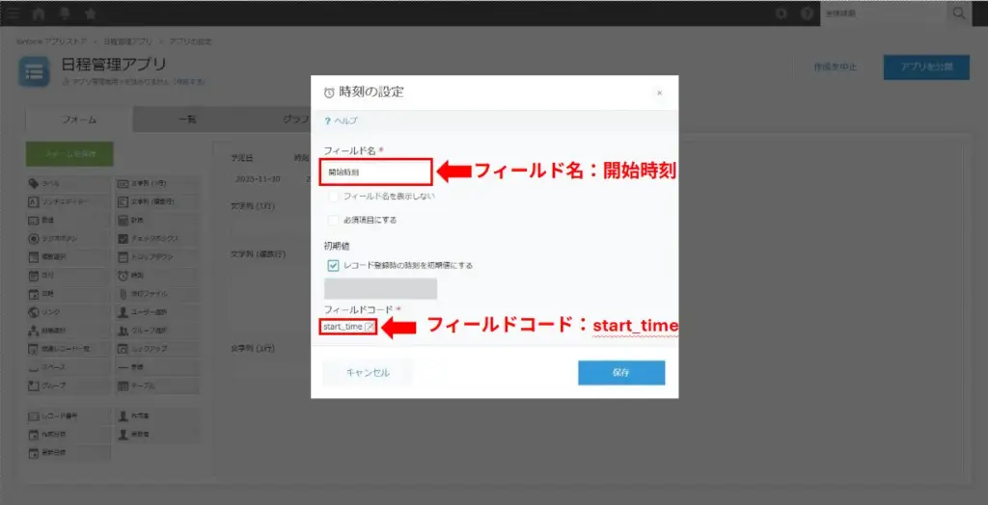This screenshot has width=988, height=505.
Task: Open the hamburger menu in the top bar
Action: point(14,13)
